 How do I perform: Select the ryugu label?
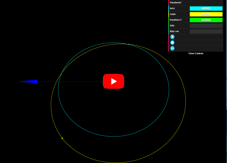[173, 14]
